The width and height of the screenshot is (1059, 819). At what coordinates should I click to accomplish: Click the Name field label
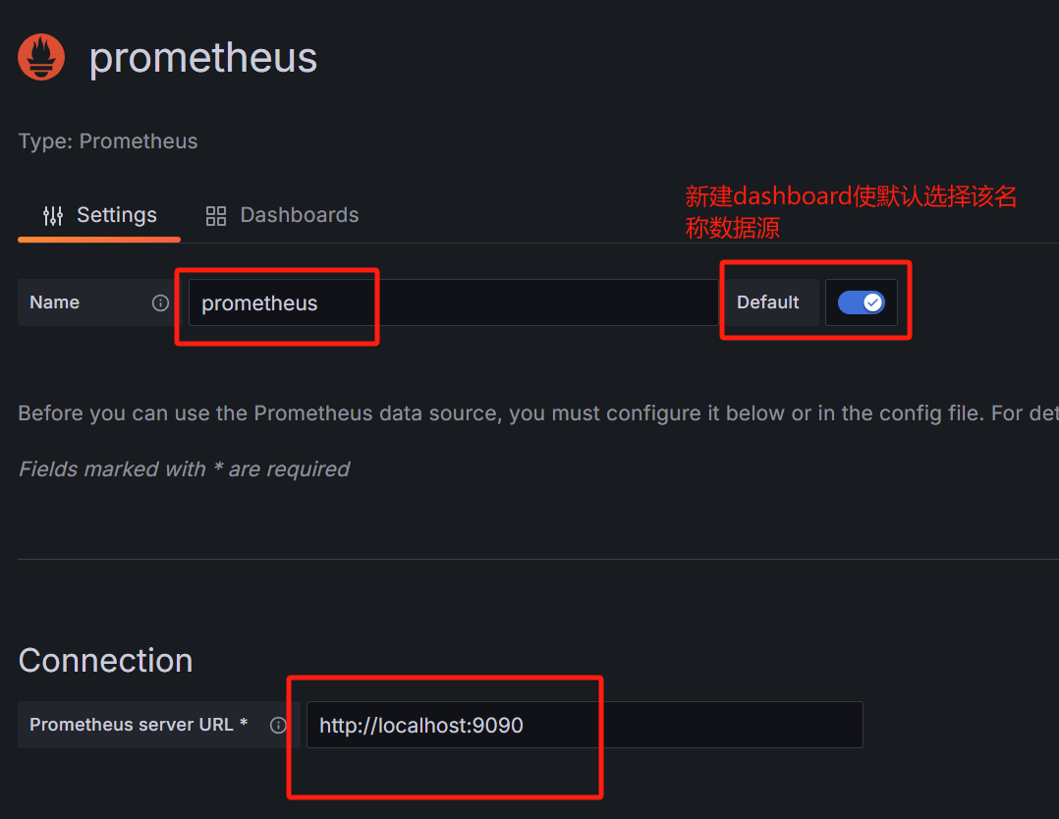[55, 302]
